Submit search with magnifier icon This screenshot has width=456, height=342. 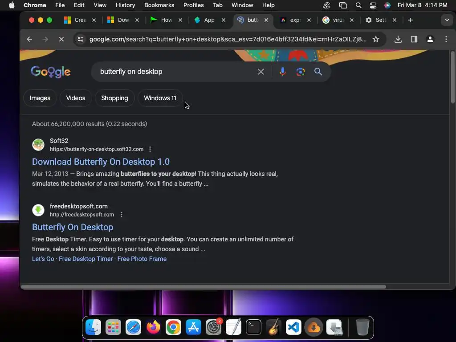coord(318,72)
